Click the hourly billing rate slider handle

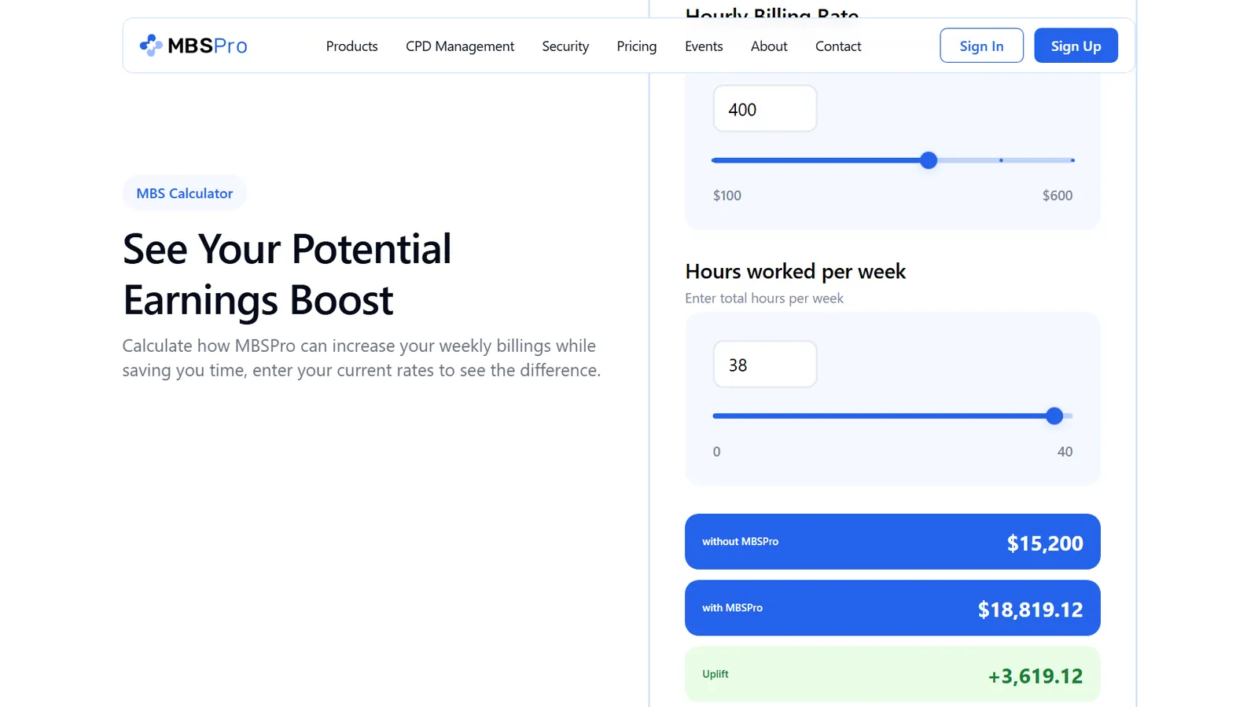point(929,160)
